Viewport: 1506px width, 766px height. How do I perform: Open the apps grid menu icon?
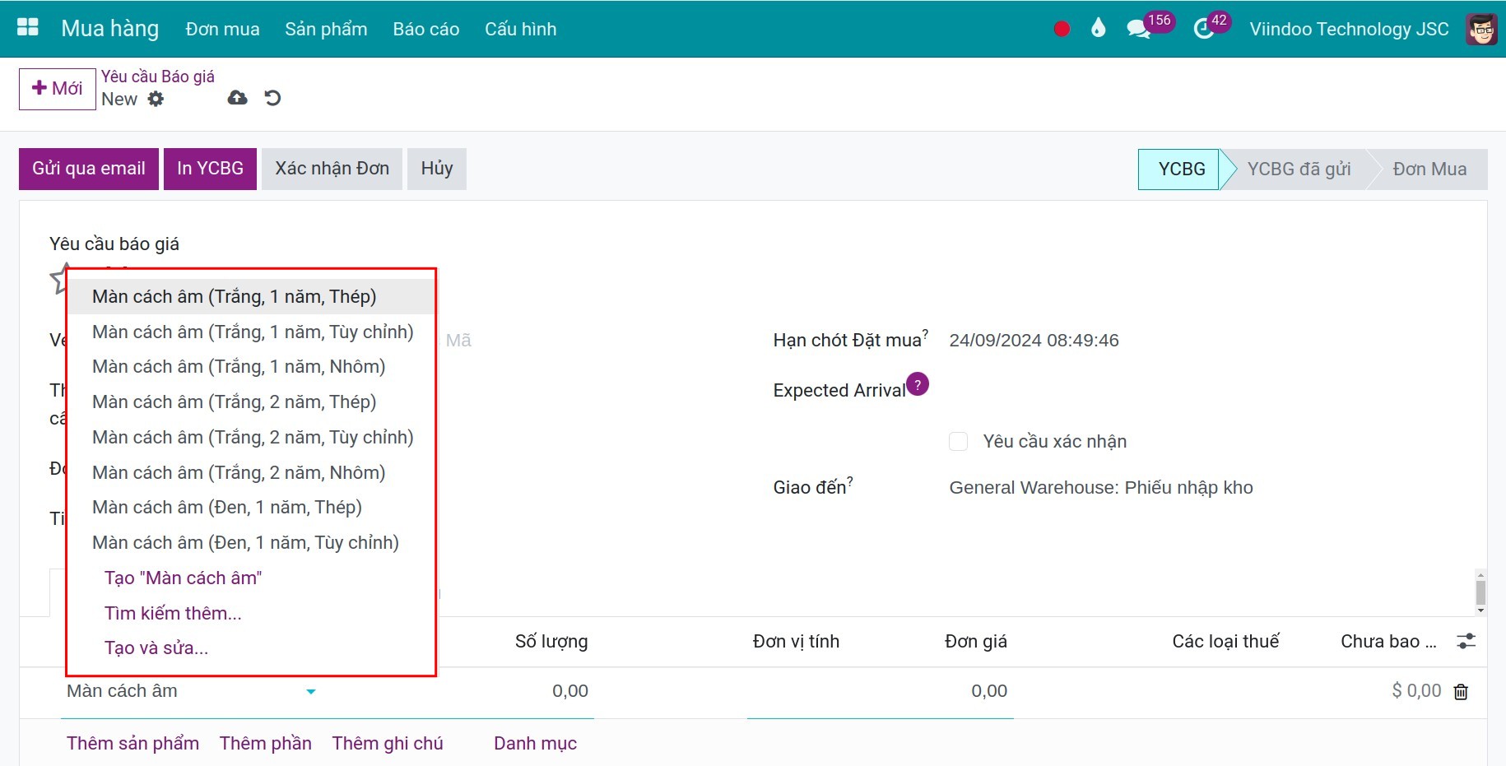[28, 28]
